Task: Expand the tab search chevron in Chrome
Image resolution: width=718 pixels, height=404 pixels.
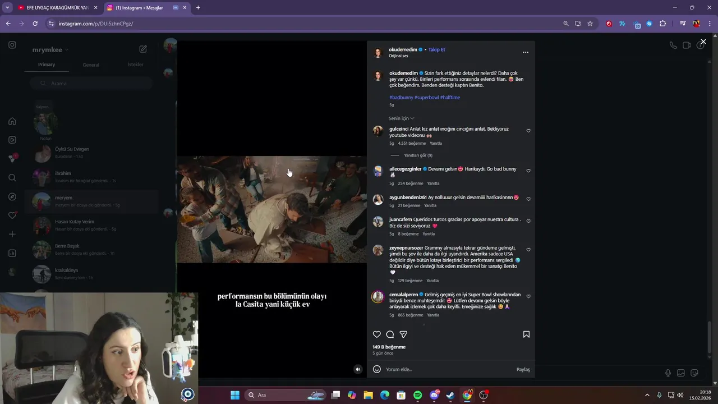Action: point(7,8)
